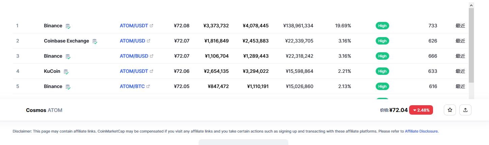Click external link icon next to ATOM/BTC
Viewport: 489px width, 145px height.
point(148,86)
